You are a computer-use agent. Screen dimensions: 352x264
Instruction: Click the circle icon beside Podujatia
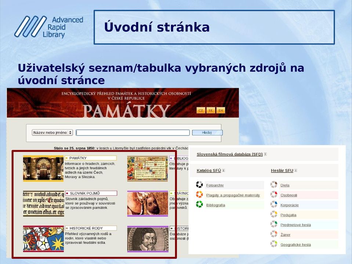pos(274,214)
